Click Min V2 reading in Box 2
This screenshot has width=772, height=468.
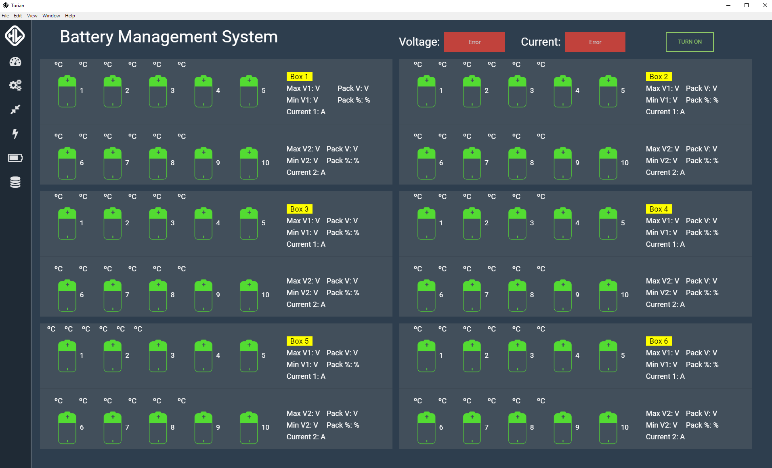point(661,161)
